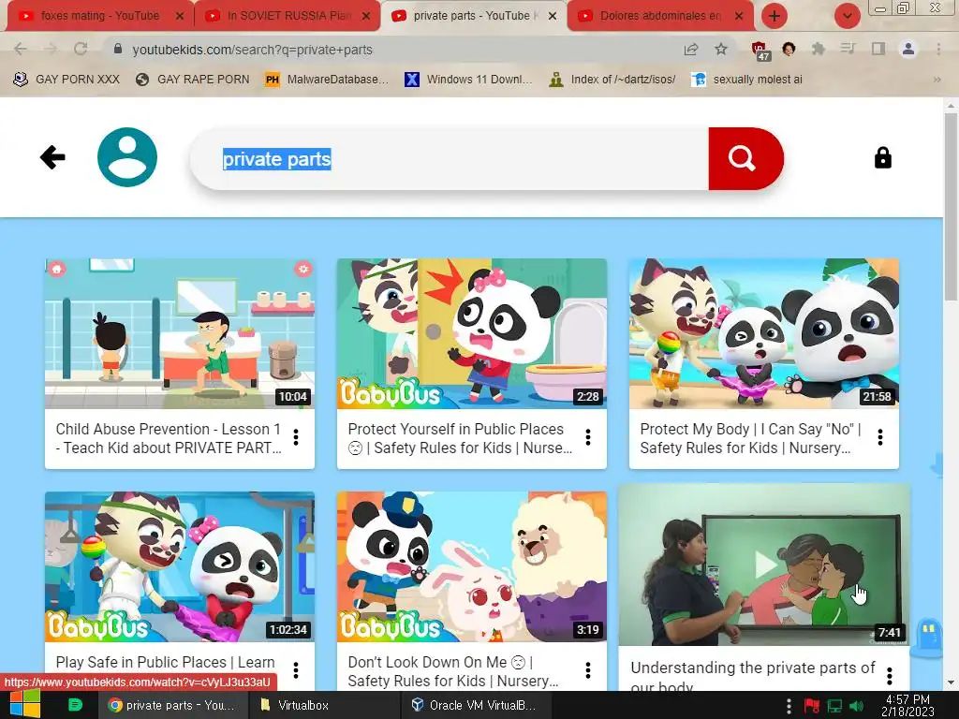Expand the hidden bookmarks overflow chevron

937,80
